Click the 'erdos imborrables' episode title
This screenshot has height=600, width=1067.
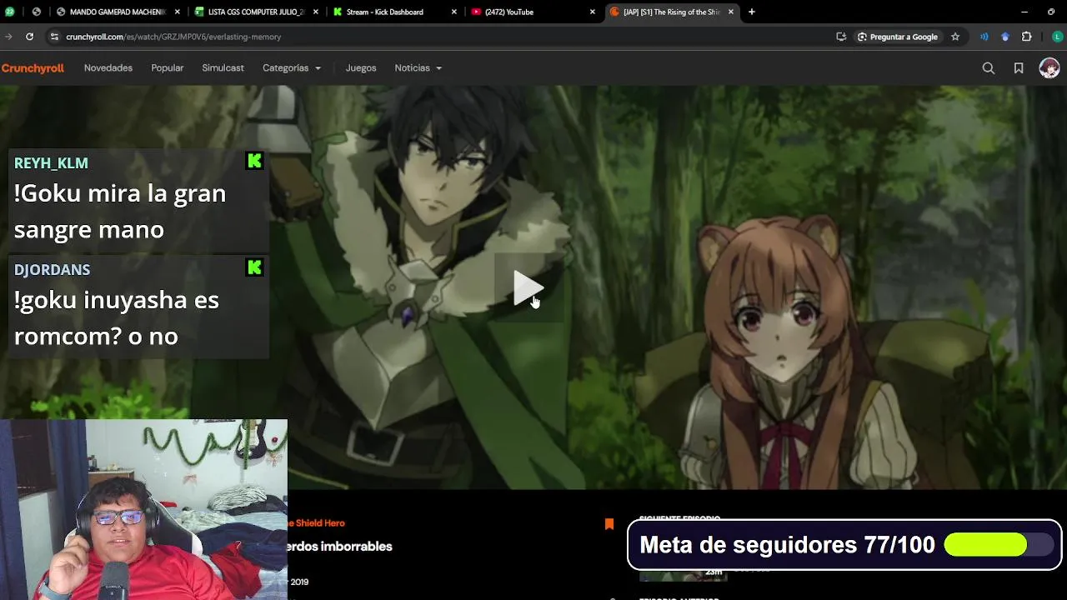click(339, 547)
